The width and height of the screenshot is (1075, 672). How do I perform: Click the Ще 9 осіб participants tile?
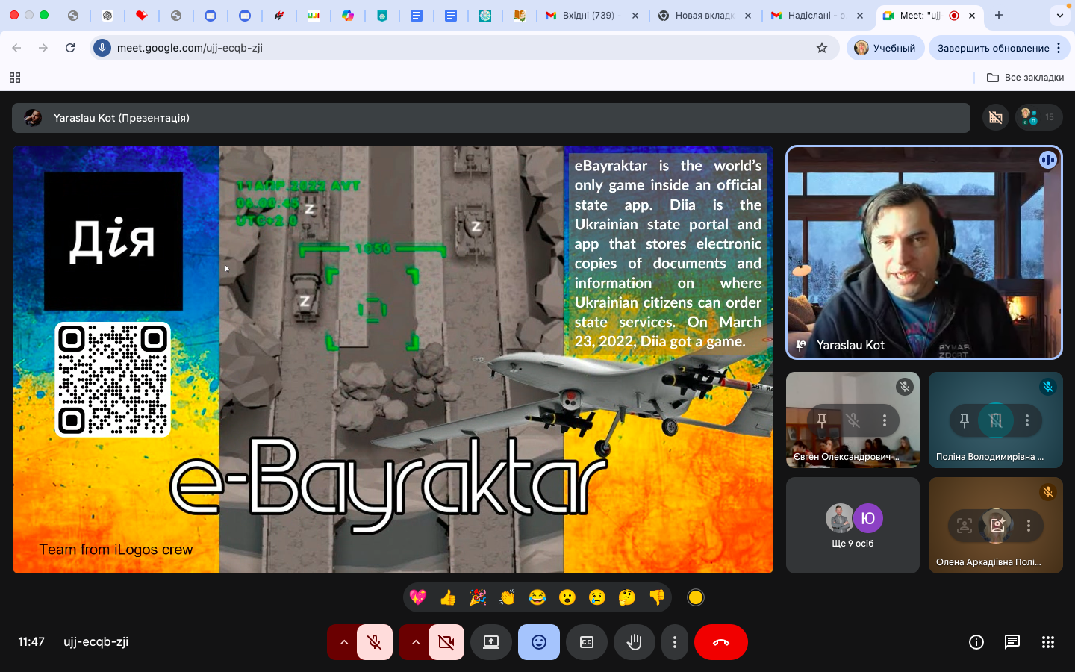tap(853, 526)
